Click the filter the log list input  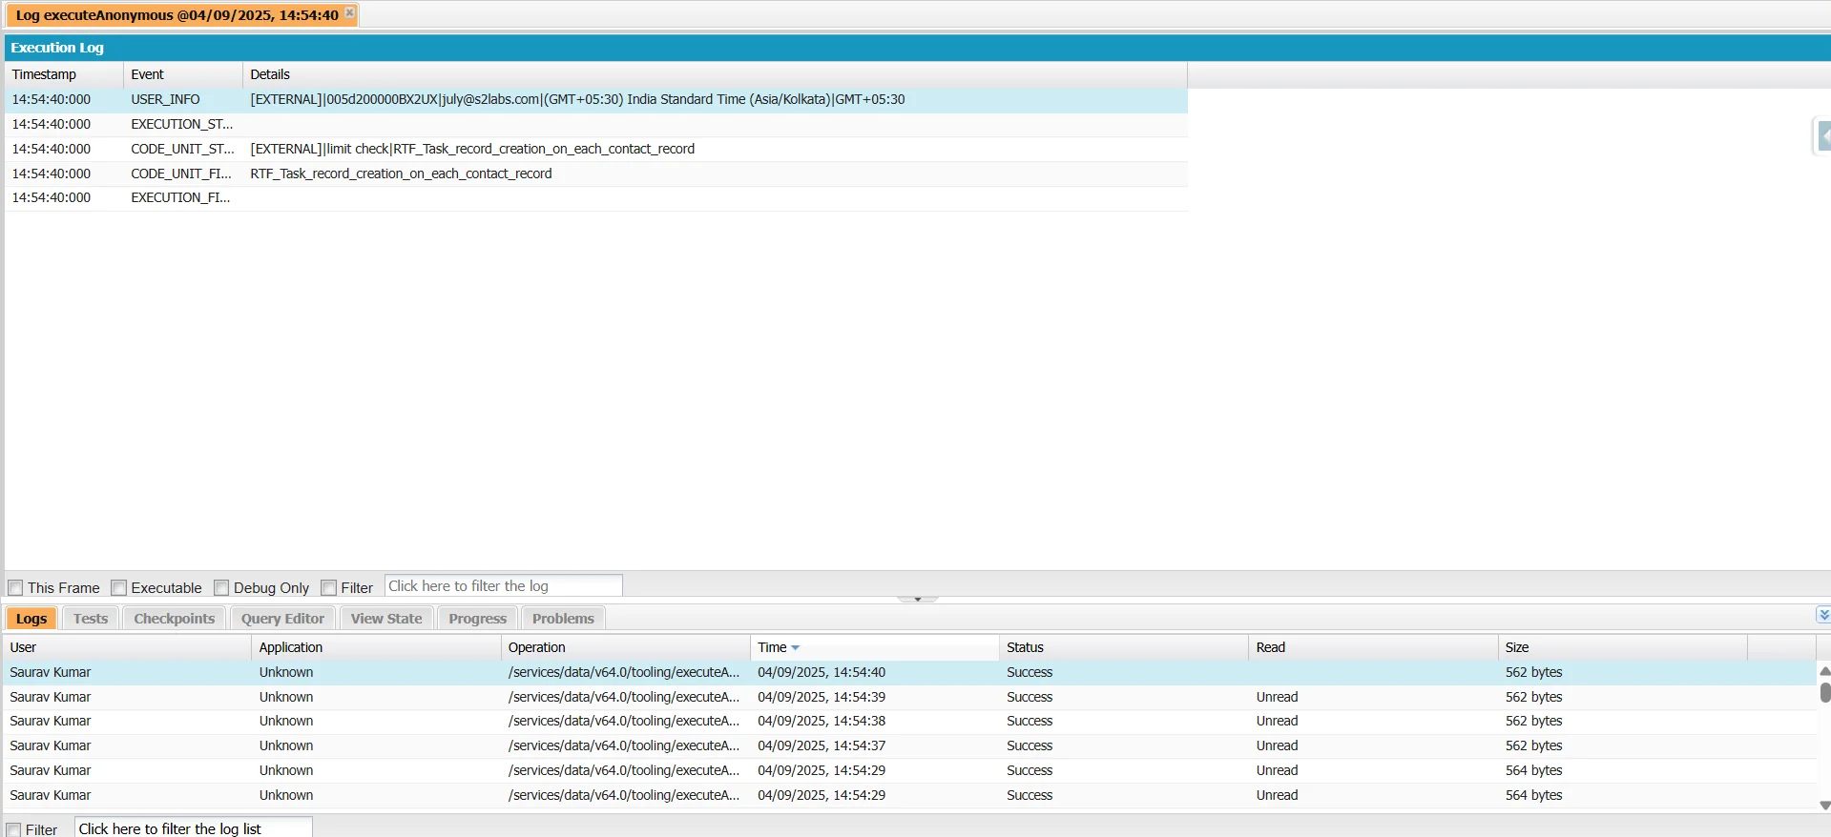(x=194, y=828)
